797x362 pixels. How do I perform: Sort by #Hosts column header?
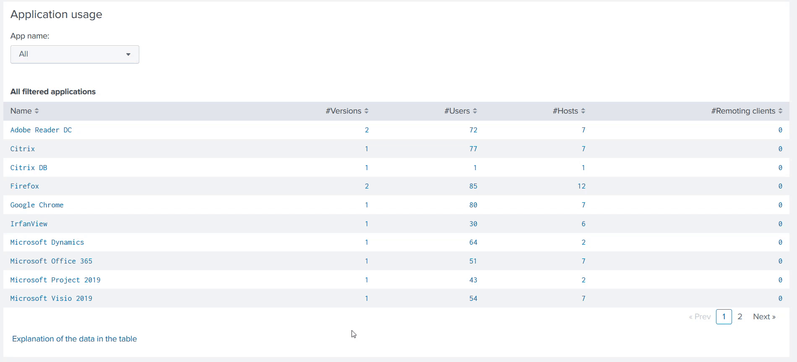click(569, 111)
